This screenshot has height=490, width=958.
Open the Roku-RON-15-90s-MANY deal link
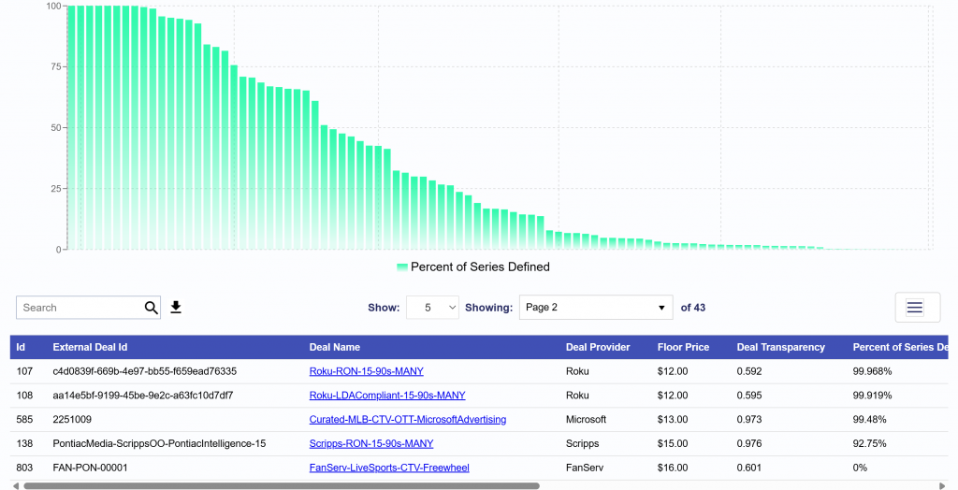point(366,371)
